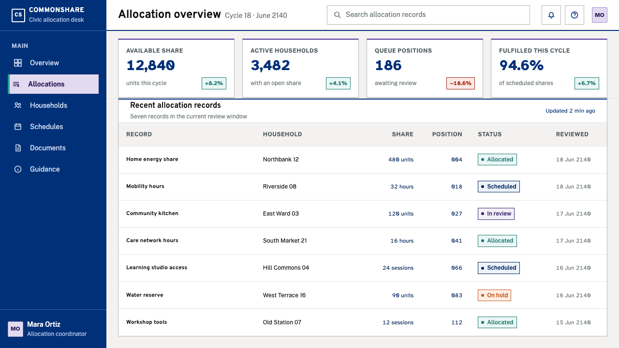Click the Reviewed column header

coord(572,134)
